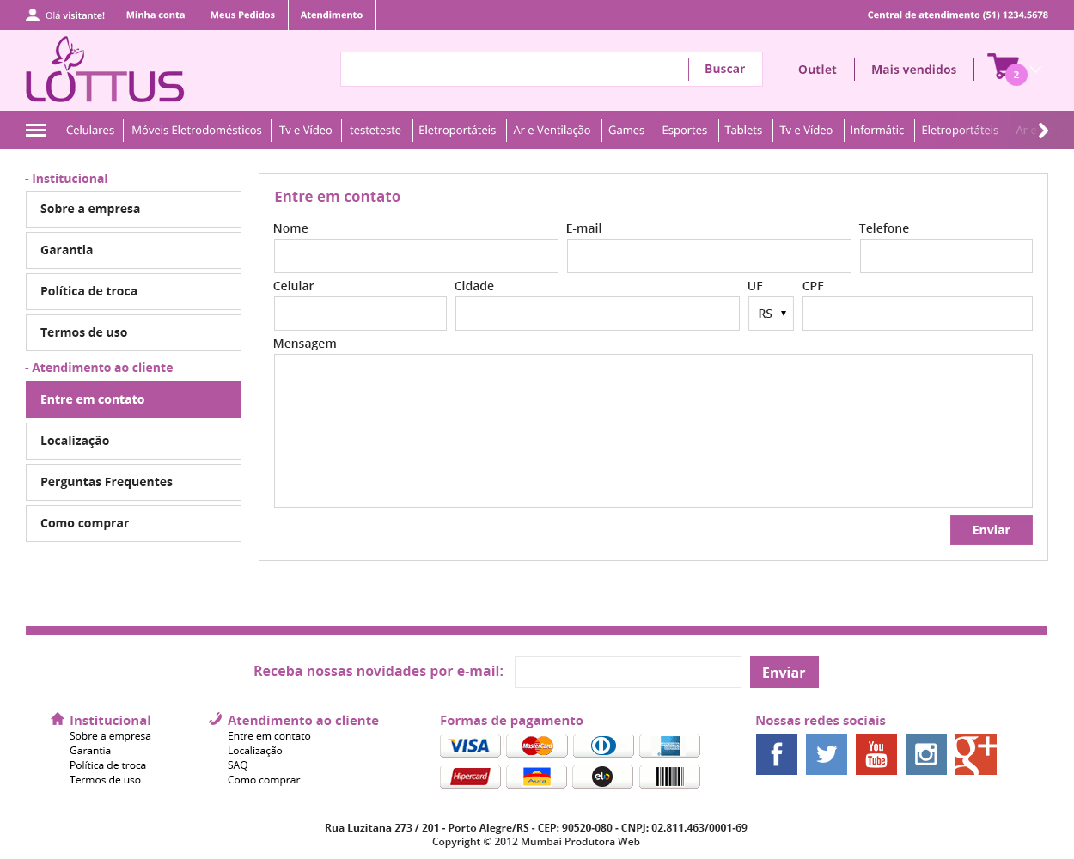Select the Visa payment icon

click(x=470, y=746)
